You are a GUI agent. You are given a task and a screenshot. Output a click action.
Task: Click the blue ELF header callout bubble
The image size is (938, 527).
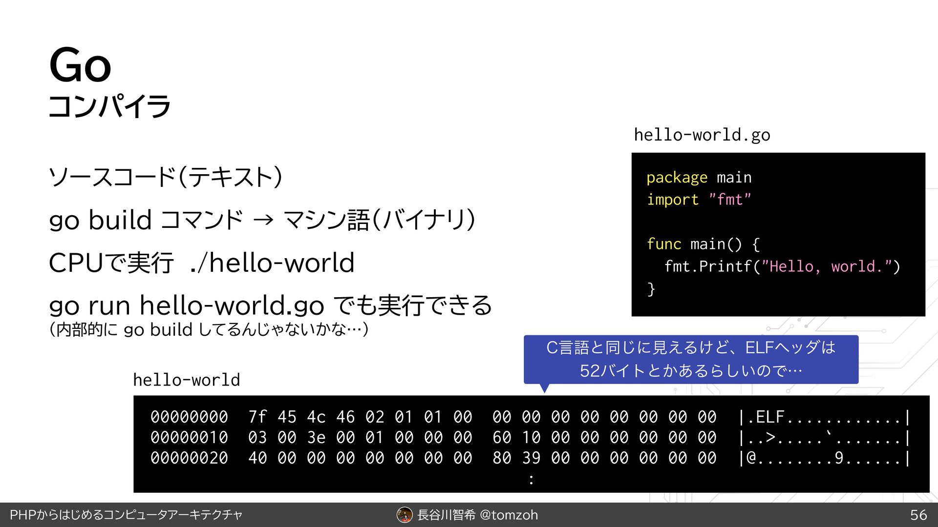(691, 359)
